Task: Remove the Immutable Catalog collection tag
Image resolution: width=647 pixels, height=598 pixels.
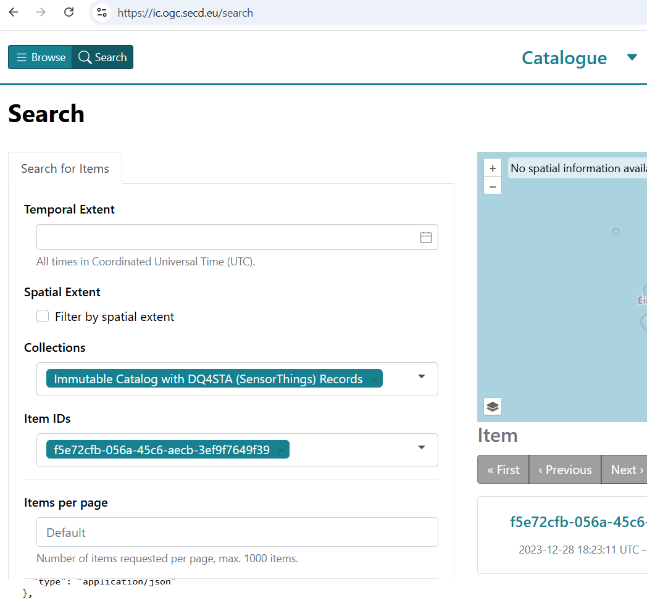Action: pos(374,380)
